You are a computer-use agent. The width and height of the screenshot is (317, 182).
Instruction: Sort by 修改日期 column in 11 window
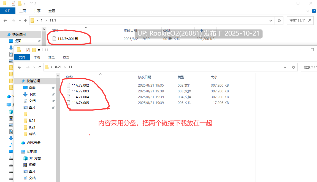(145, 77)
